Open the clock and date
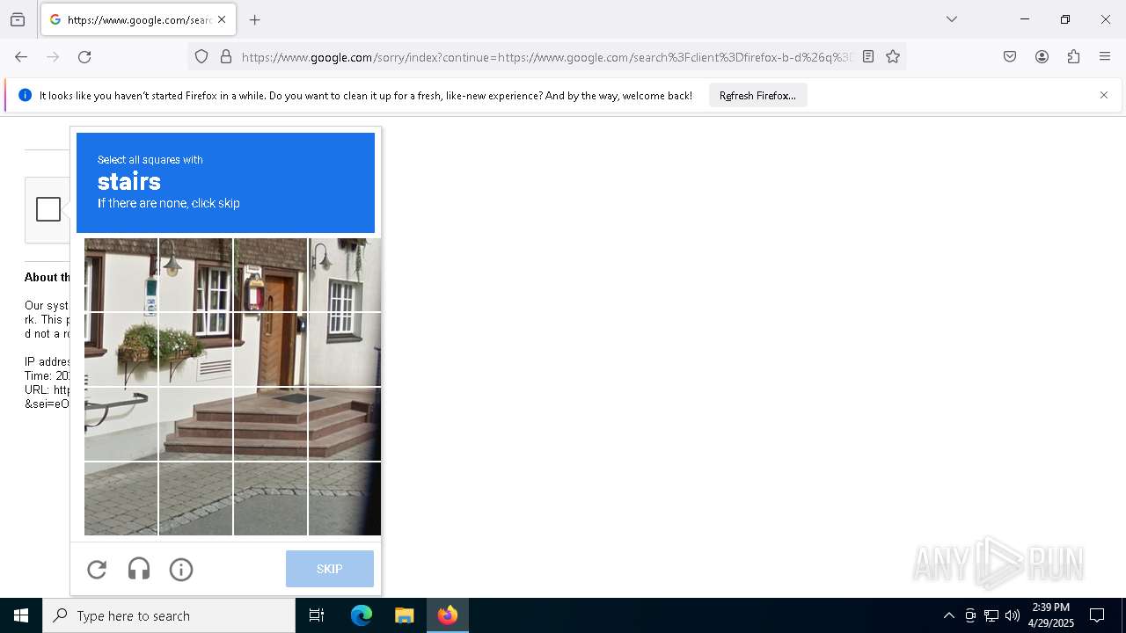The image size is (1126, 633). (1051, 615)
